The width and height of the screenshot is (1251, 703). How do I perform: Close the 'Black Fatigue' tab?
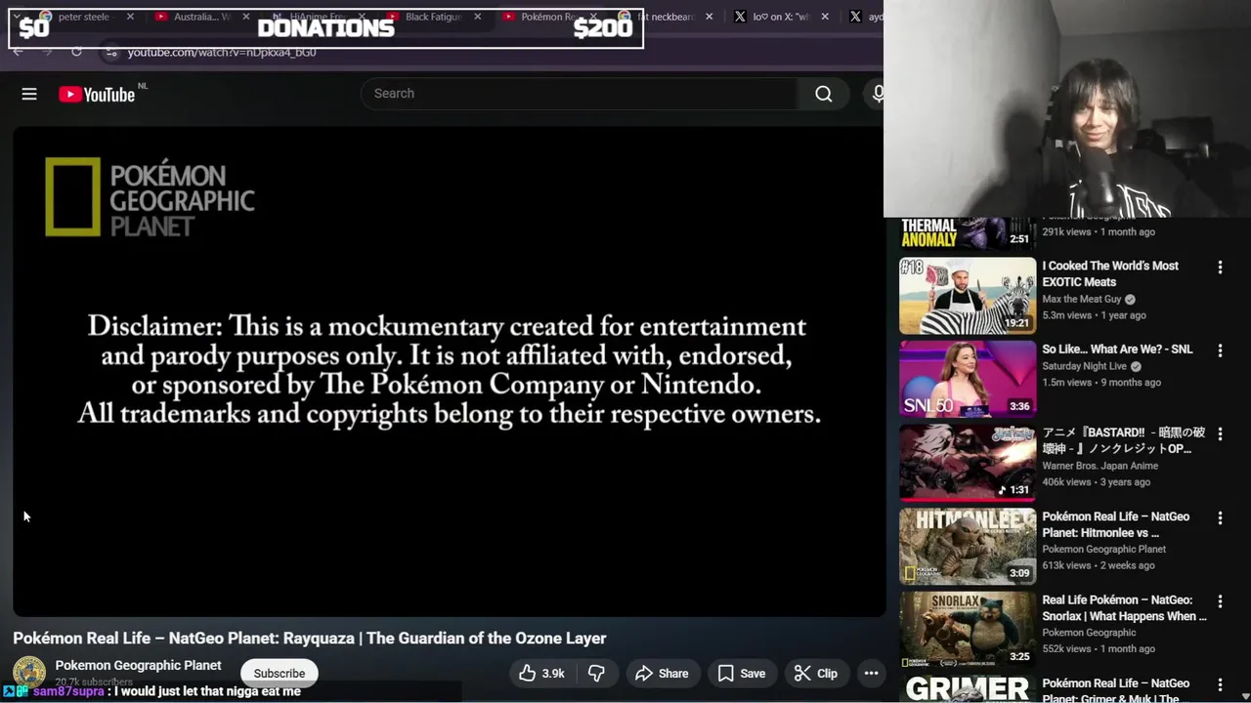pos(477,17)
